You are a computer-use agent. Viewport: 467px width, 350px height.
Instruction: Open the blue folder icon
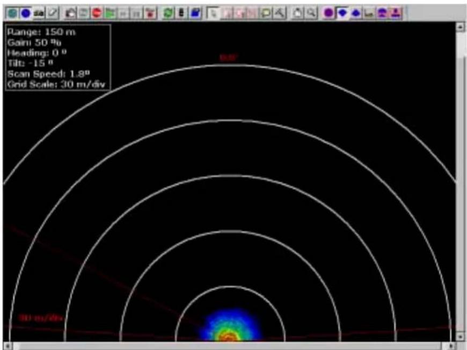[x=195, y=13]
